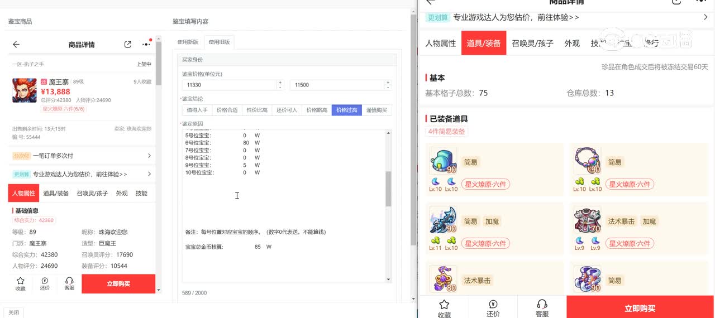This screenshot has width=715, height=318.
Task: Open share icon in left product header
Action: point(128,45)
